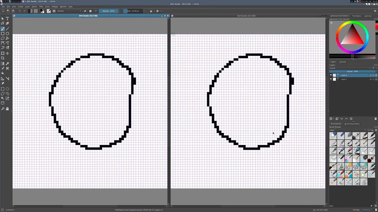The height and width of the screenshot is (212, 378).
Task: Activate the Zoom magnifier tool
Action: pos(3,109)
